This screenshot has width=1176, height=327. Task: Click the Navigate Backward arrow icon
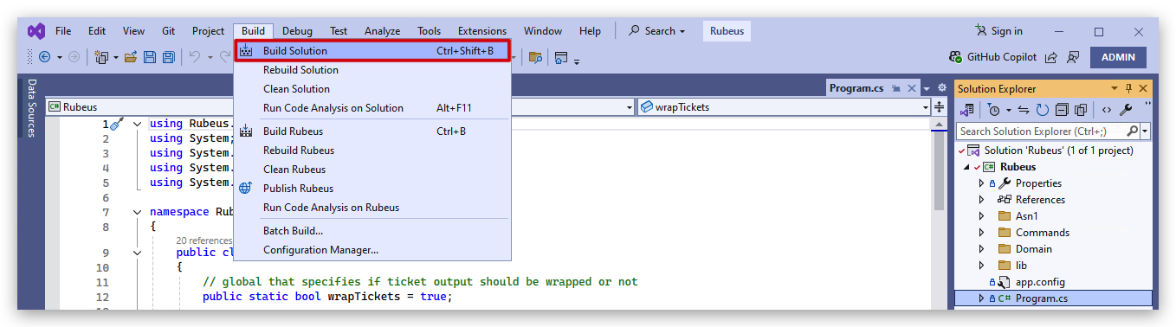click(44, 57)
